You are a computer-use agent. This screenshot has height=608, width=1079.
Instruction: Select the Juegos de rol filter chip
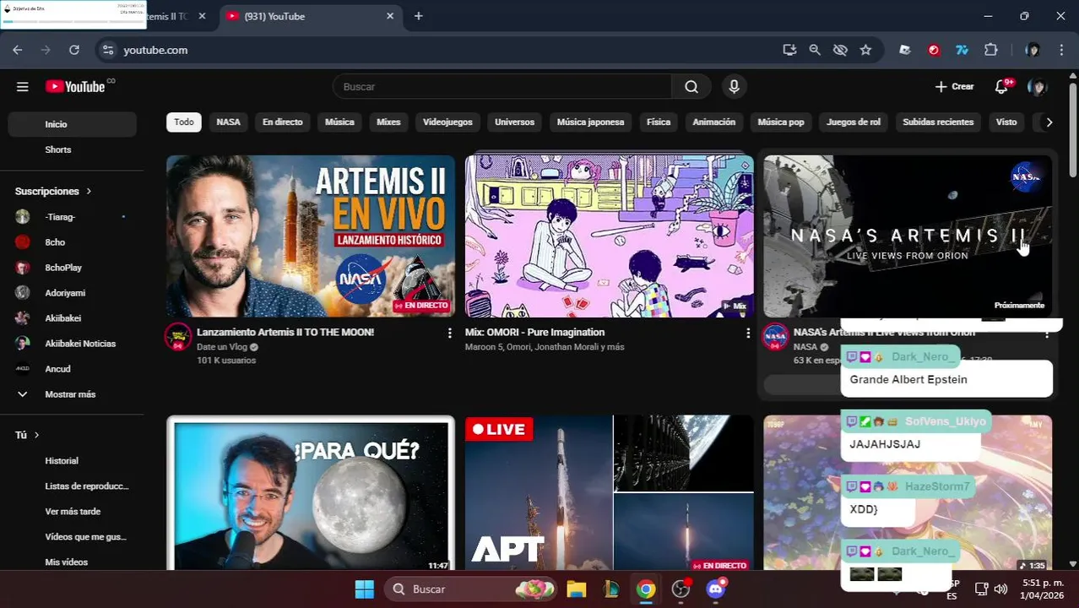point(853,122)
